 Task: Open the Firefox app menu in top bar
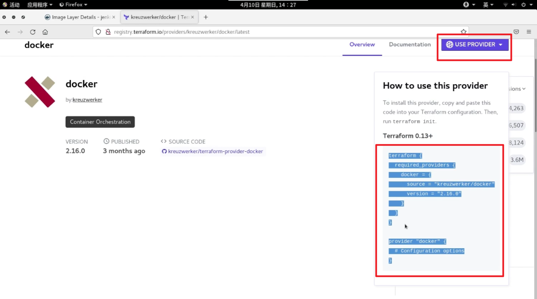point(73,5)
